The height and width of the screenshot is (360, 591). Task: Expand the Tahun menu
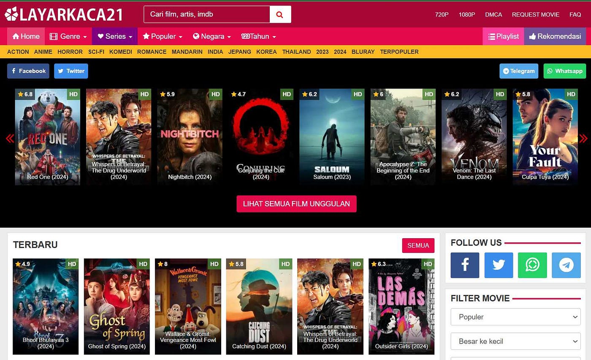[x=258, y=36]
